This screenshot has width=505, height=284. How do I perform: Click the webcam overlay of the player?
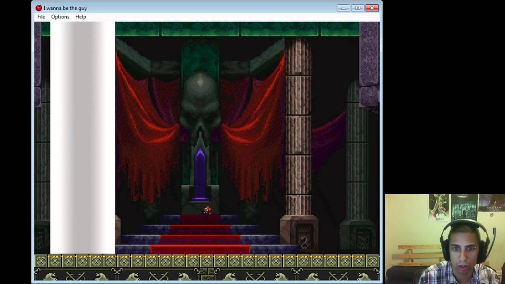click(445, 239)
